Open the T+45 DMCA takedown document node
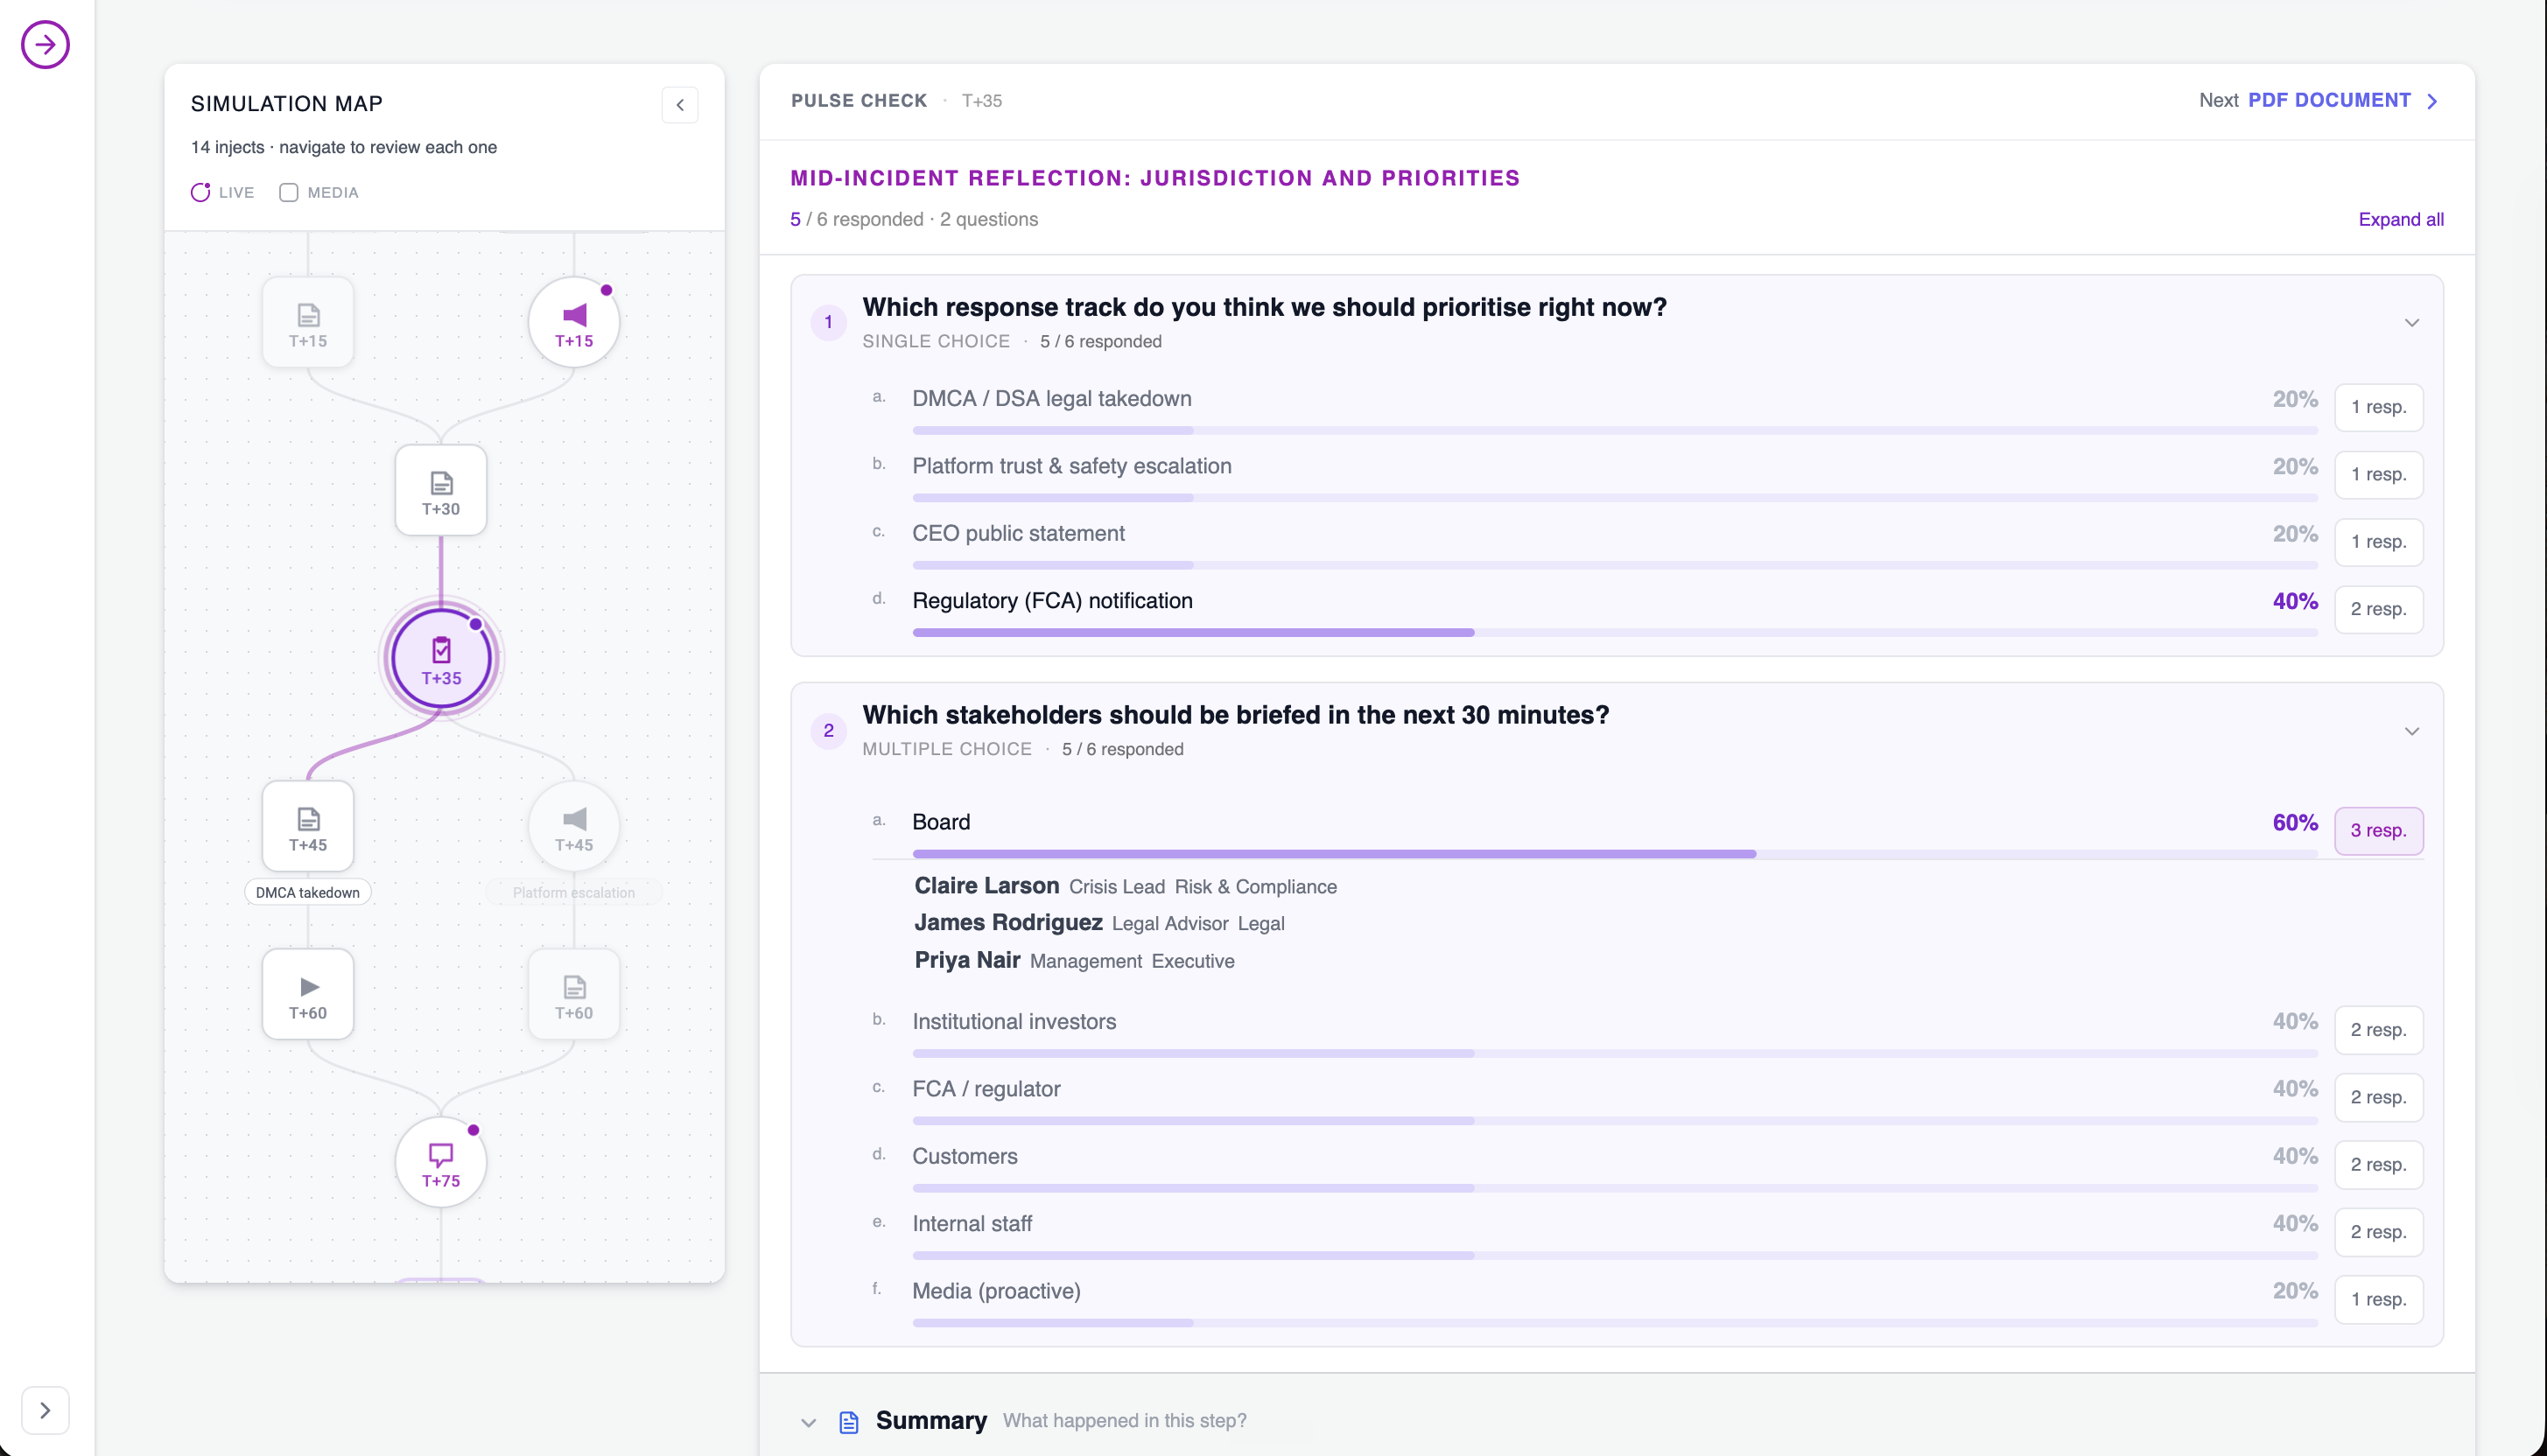Screen dimensions: 2547x1456 coord(308,826)
